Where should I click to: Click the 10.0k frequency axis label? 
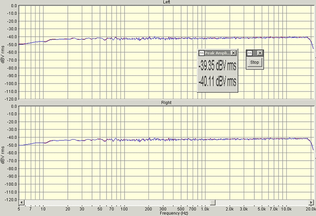coord(286,209)
